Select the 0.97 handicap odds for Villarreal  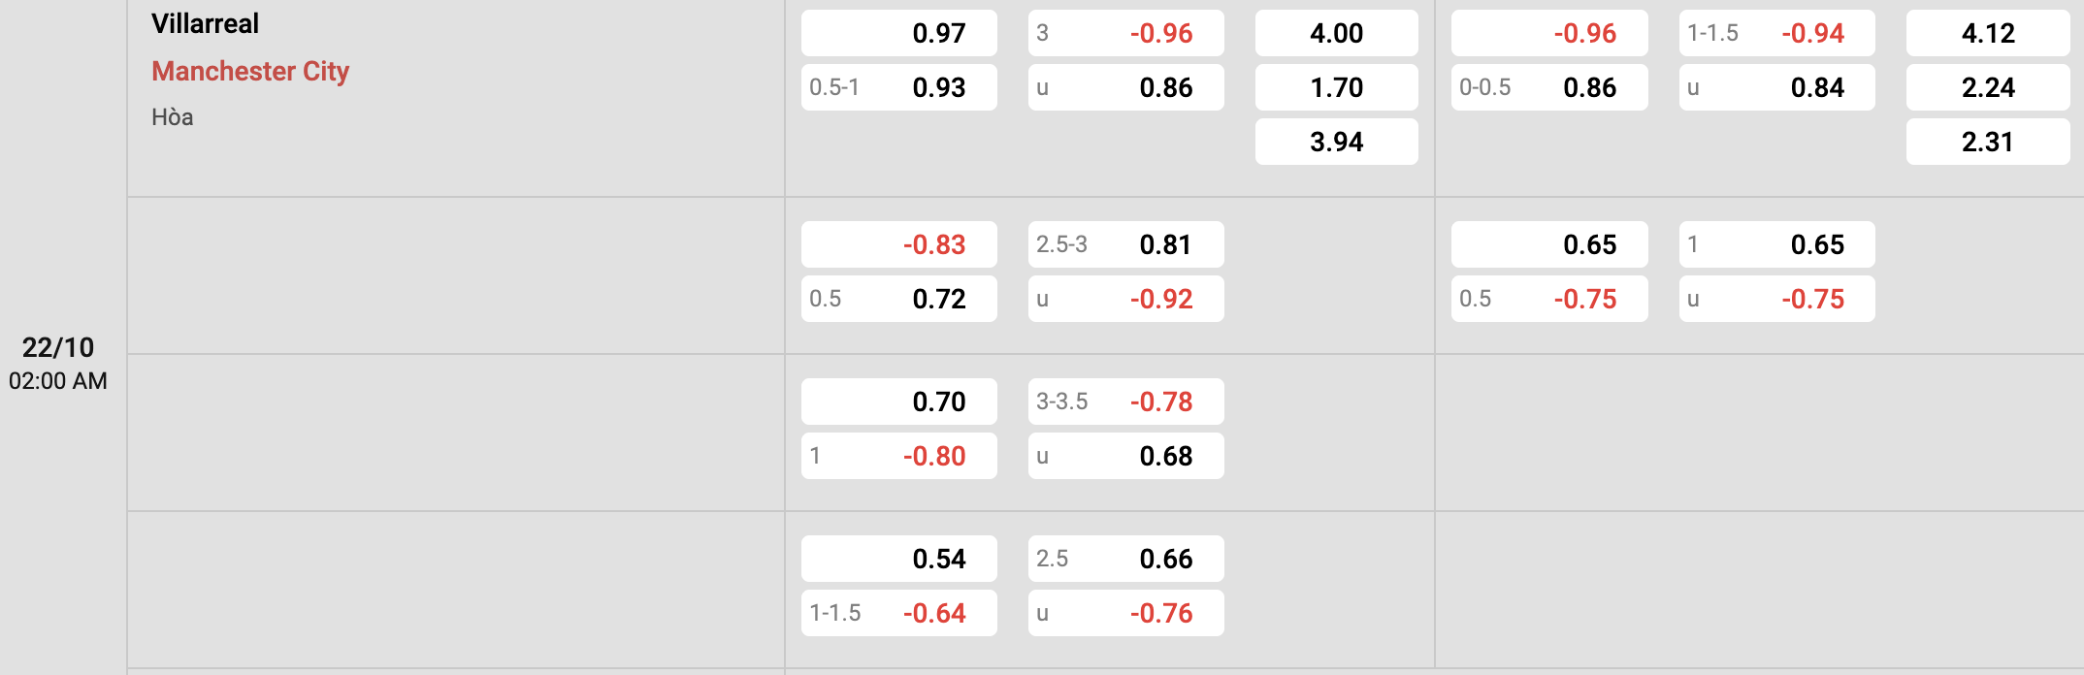tap(898, 34)
